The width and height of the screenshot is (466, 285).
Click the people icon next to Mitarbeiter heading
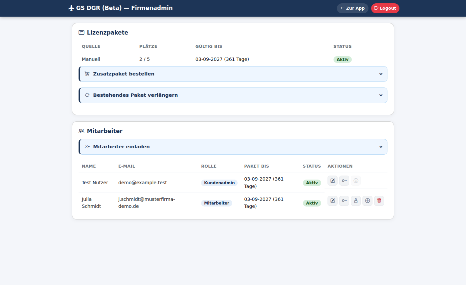(x=82, y=131)
